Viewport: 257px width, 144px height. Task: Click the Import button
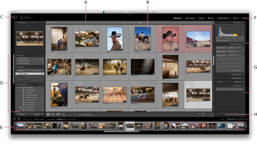(22, 114)
